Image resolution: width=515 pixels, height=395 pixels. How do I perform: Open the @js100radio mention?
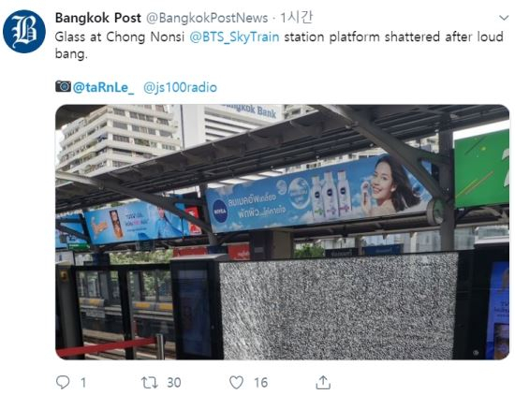[x=180, y=87]
